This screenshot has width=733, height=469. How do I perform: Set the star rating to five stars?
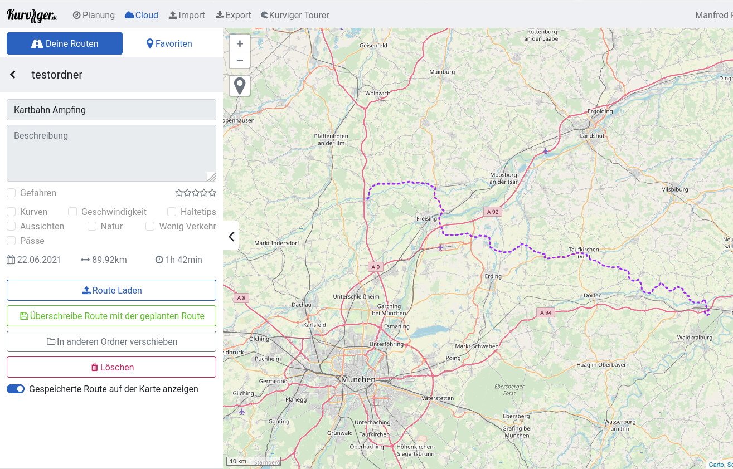[212, 193]
